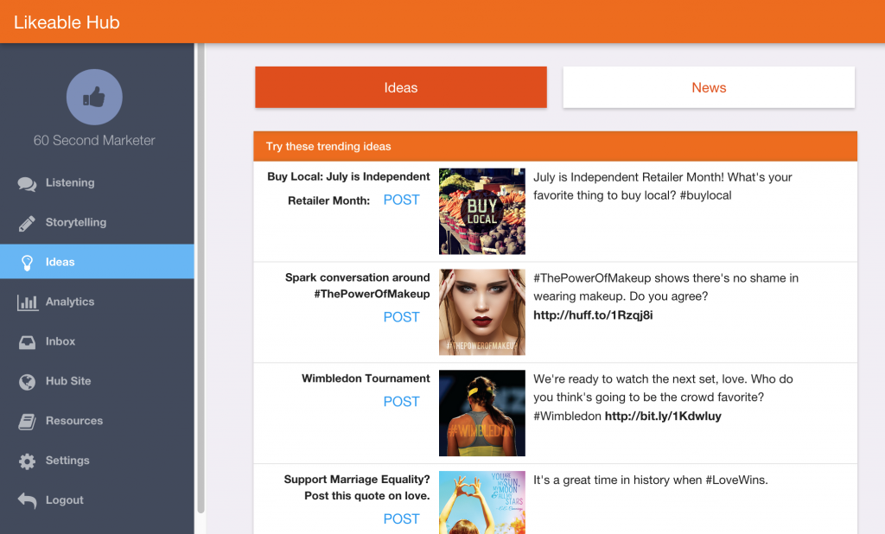Post the Wimbledon Tournament idea
This screenshot has width=885, height=534.
pyautogui.click(x=401, y=402)
